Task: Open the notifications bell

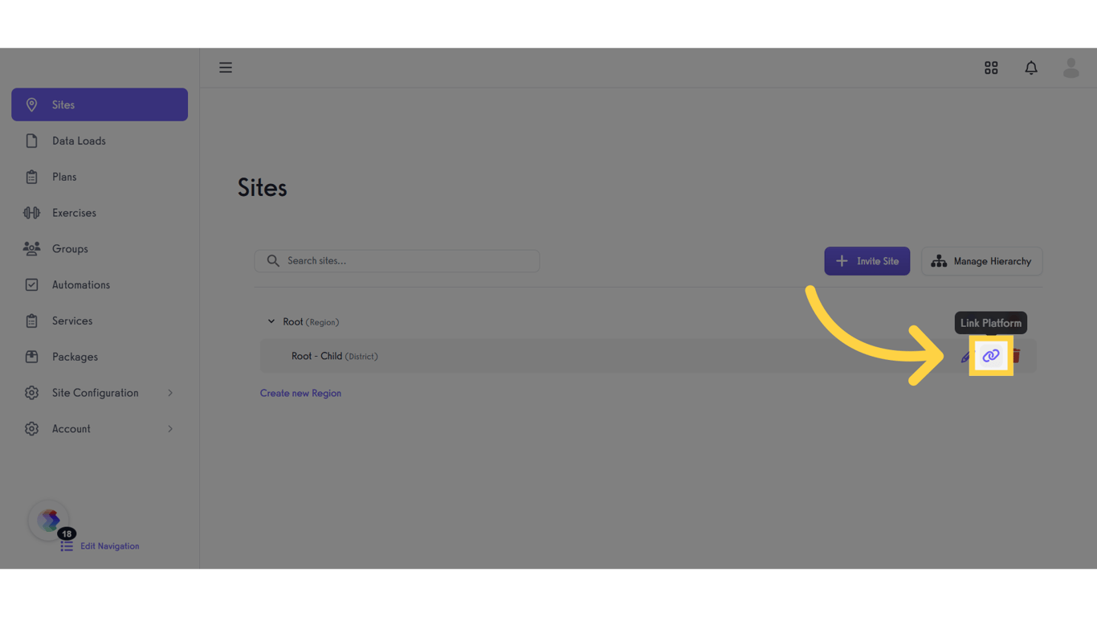Action: point(1031,67)
